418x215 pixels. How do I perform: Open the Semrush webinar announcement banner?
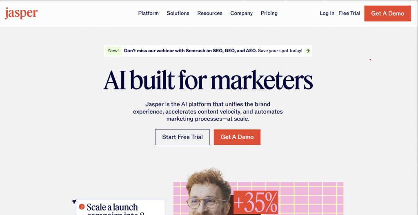click(x=208, y=51)
